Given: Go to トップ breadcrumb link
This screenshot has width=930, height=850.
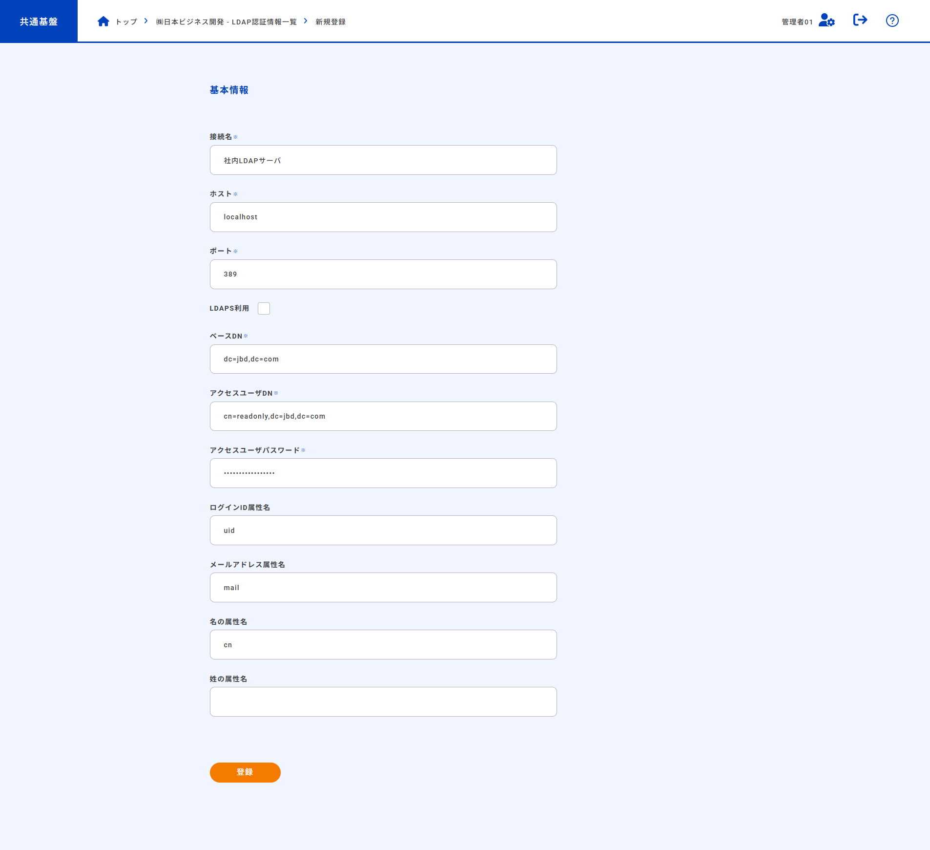Looking at the screenshot, I should [126, 22].
